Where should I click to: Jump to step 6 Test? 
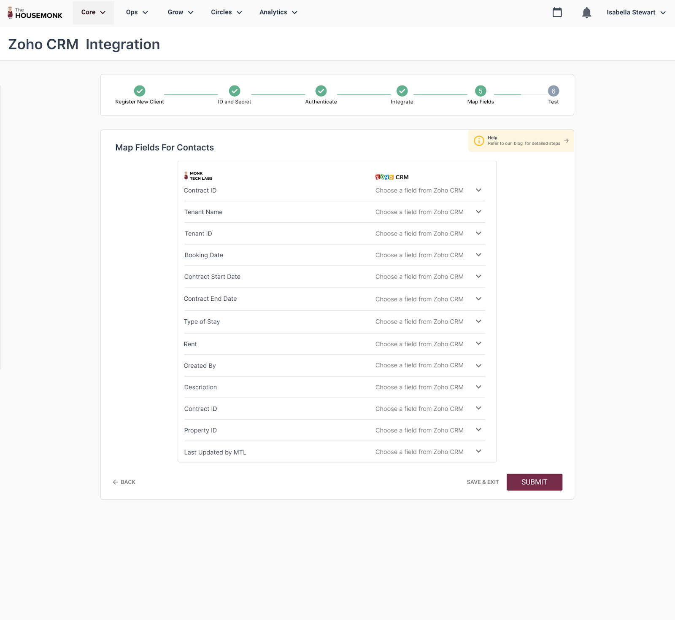pos(553,91)
